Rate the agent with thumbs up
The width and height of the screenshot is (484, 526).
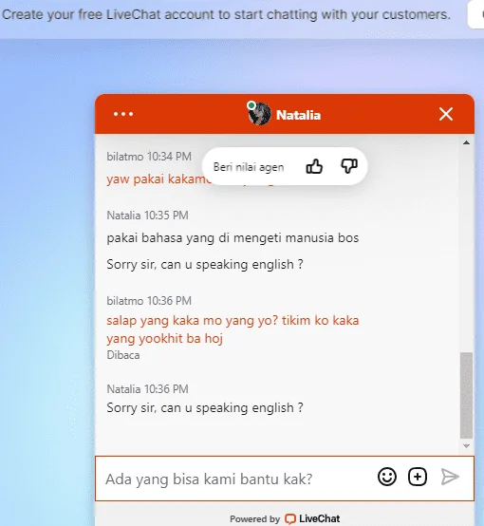click(x=314, y=166)
